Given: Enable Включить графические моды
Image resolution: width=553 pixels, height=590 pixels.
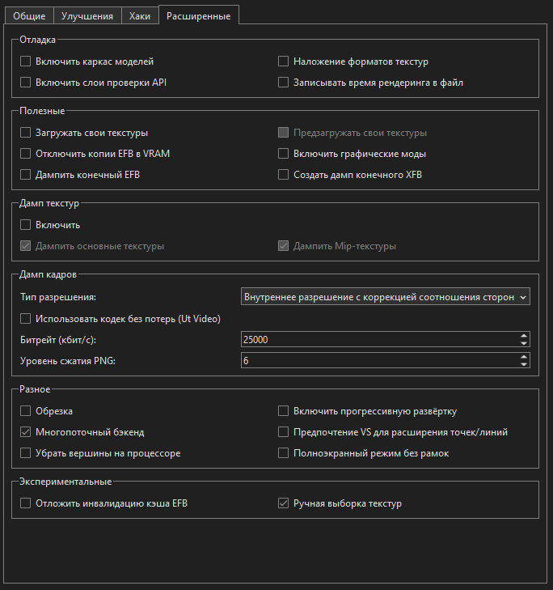Looking at the screenshot, I should pyautogui.click(x=284, y=153).
